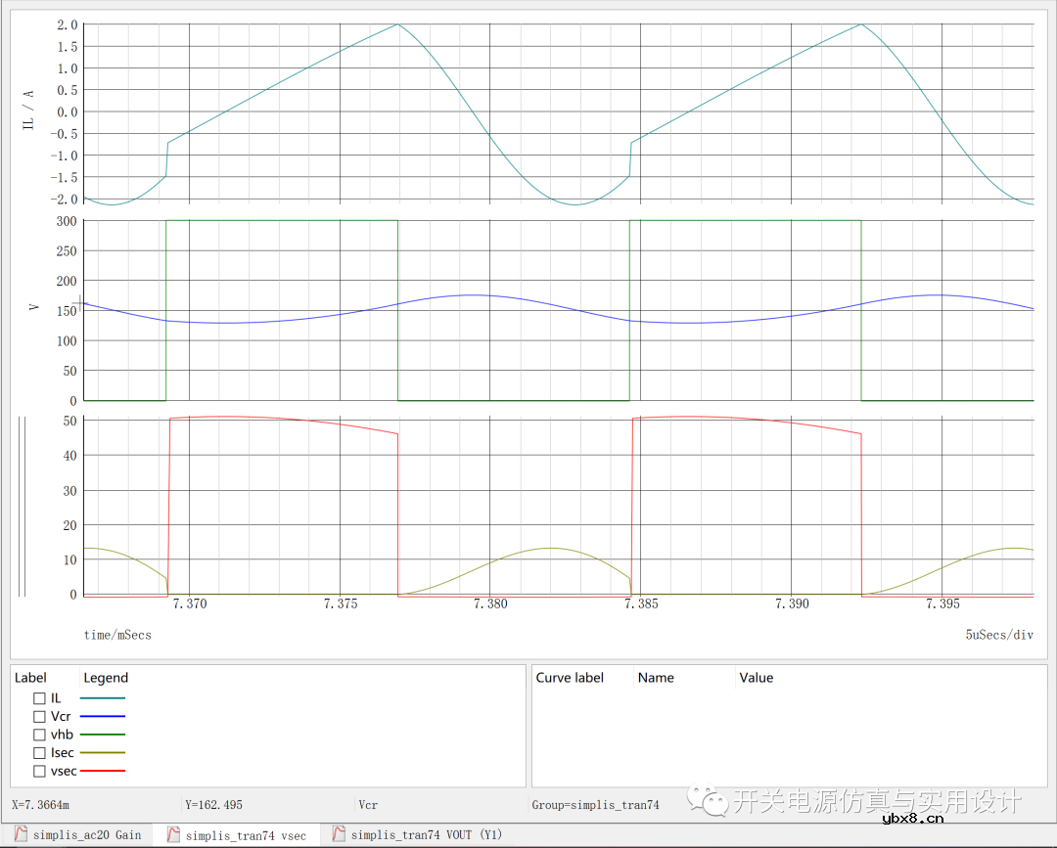
Task: Select the vhb curve checkbox
Action: pyautogui.click(x=40, y=735)
